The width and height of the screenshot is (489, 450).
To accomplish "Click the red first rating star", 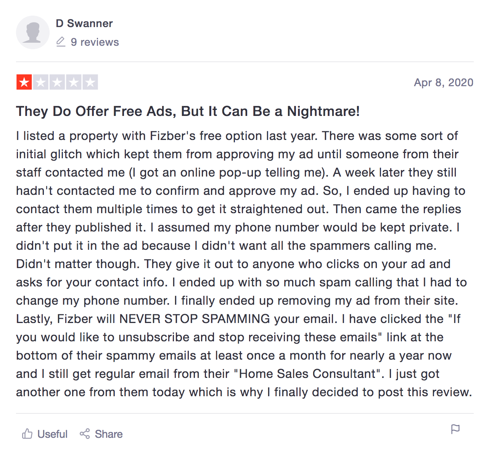I will click(x=24, y=82).
